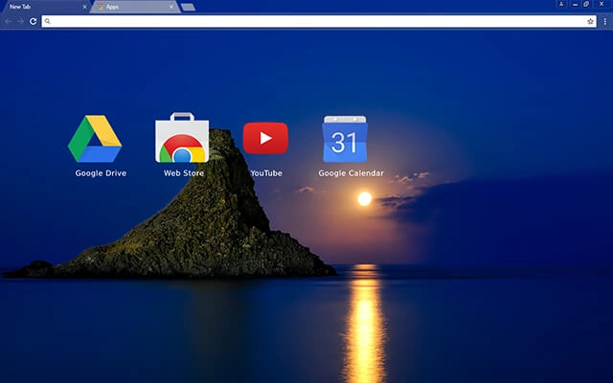This screenshot has height=383, width=613.
Task: Close the New Tab tab
Action: coord(84,7)
